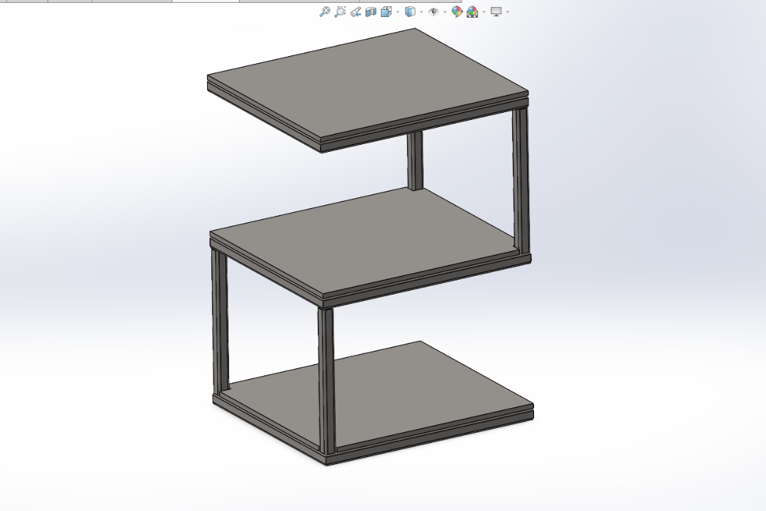Click the Display Style cube icon
Screen dimensions: 766x511
(411, 12)
